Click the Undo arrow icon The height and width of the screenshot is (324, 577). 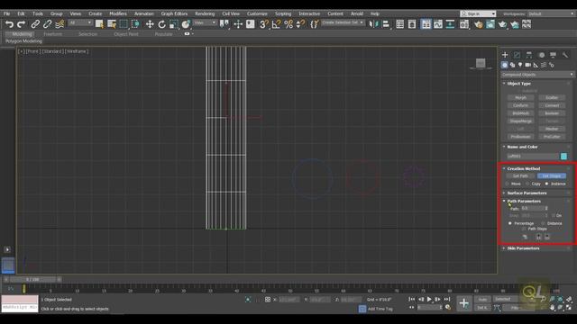tap(9, 24)
